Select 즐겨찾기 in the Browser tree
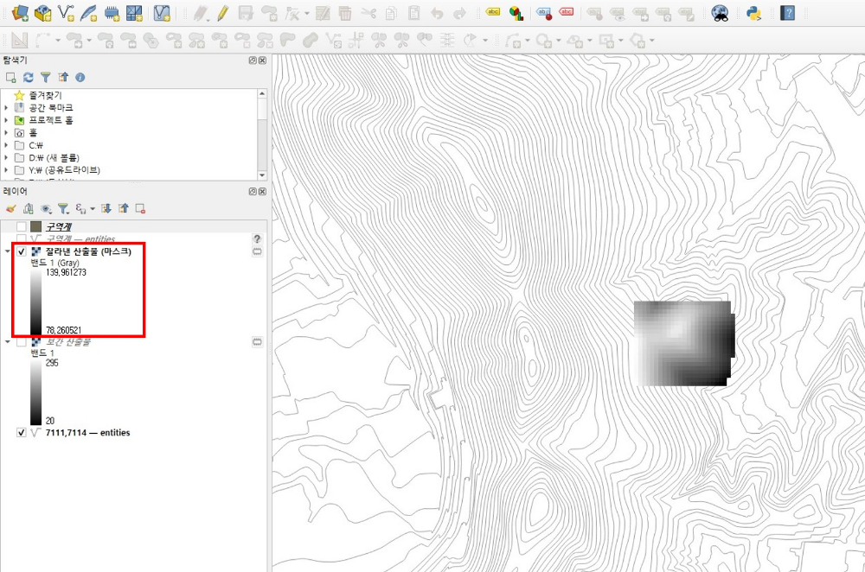Screen dimensions: 865x572 pyautogui.click(x=45, y=95)
